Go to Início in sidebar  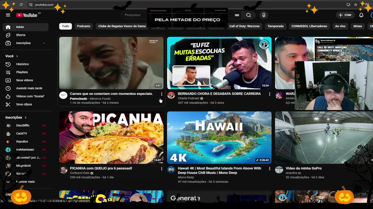pos(26,27)
